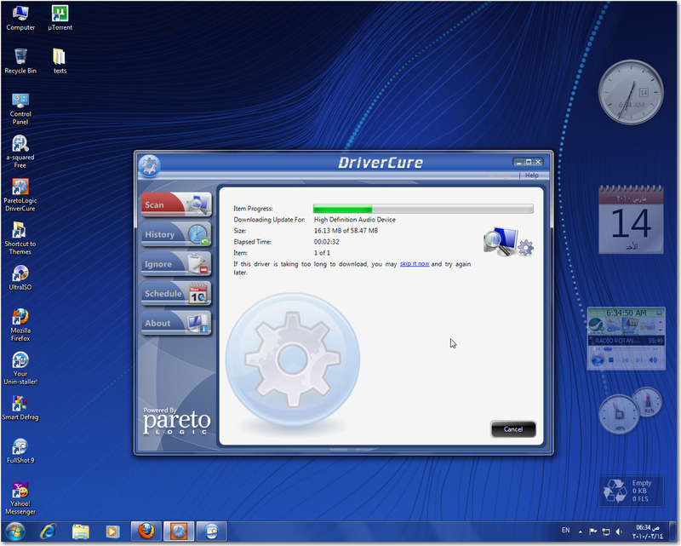Play the radio gadget stream
This screenshot has width=681, height=546.
tap(598, 360)
